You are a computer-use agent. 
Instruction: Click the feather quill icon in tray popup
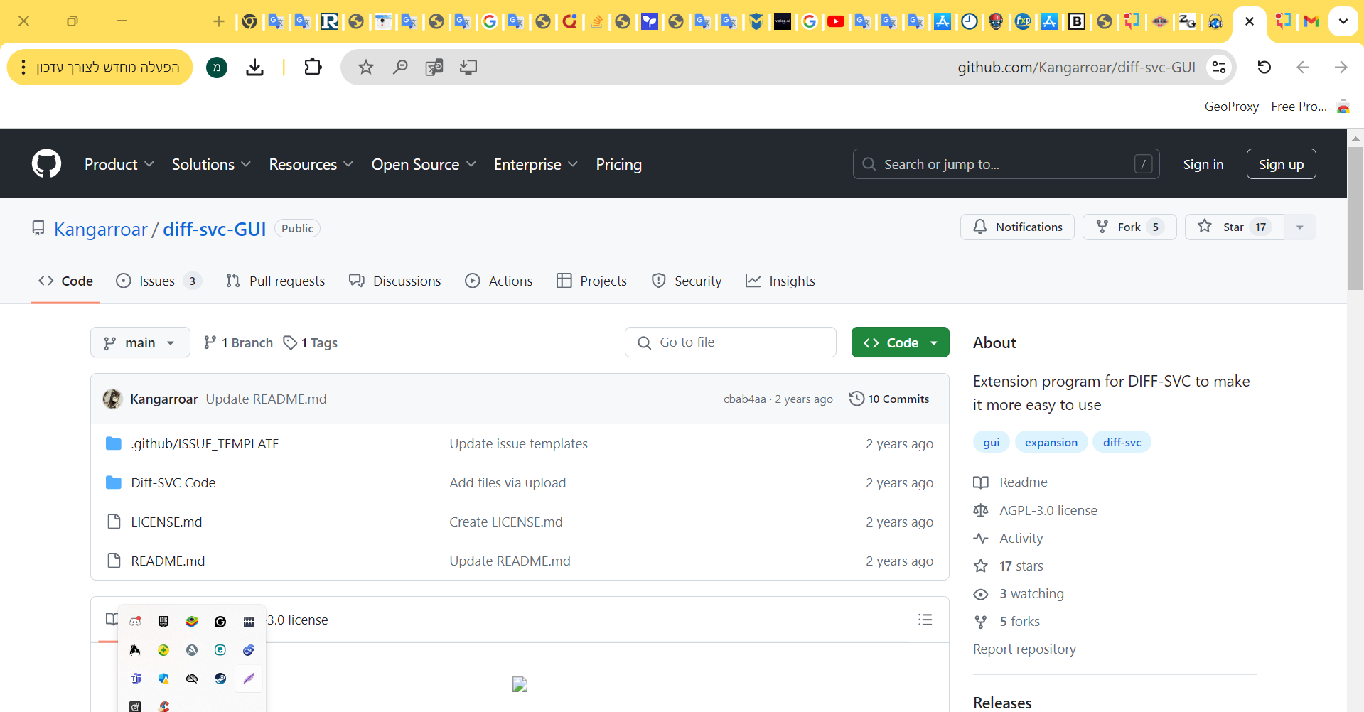249,679
